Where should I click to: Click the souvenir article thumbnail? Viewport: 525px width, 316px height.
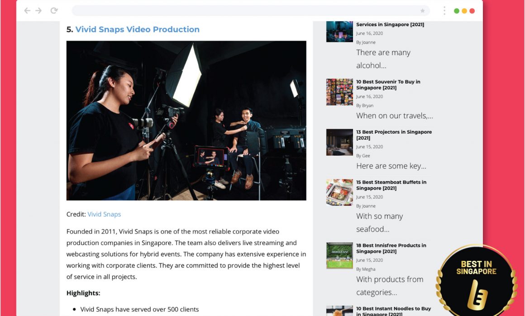point(339,92)
